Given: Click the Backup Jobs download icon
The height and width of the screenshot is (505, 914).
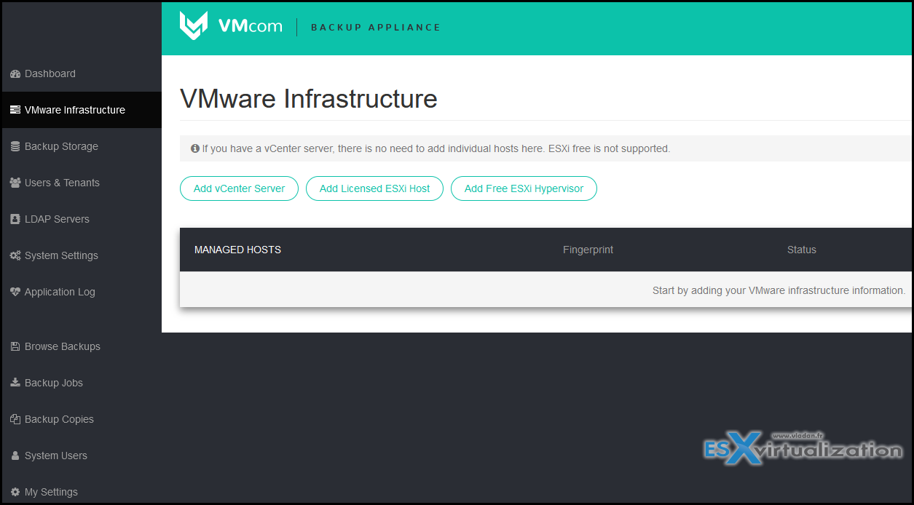Looking at the screenshot, I should coord(15,383).
